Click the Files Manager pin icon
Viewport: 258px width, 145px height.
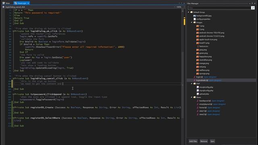coord(252,3)
